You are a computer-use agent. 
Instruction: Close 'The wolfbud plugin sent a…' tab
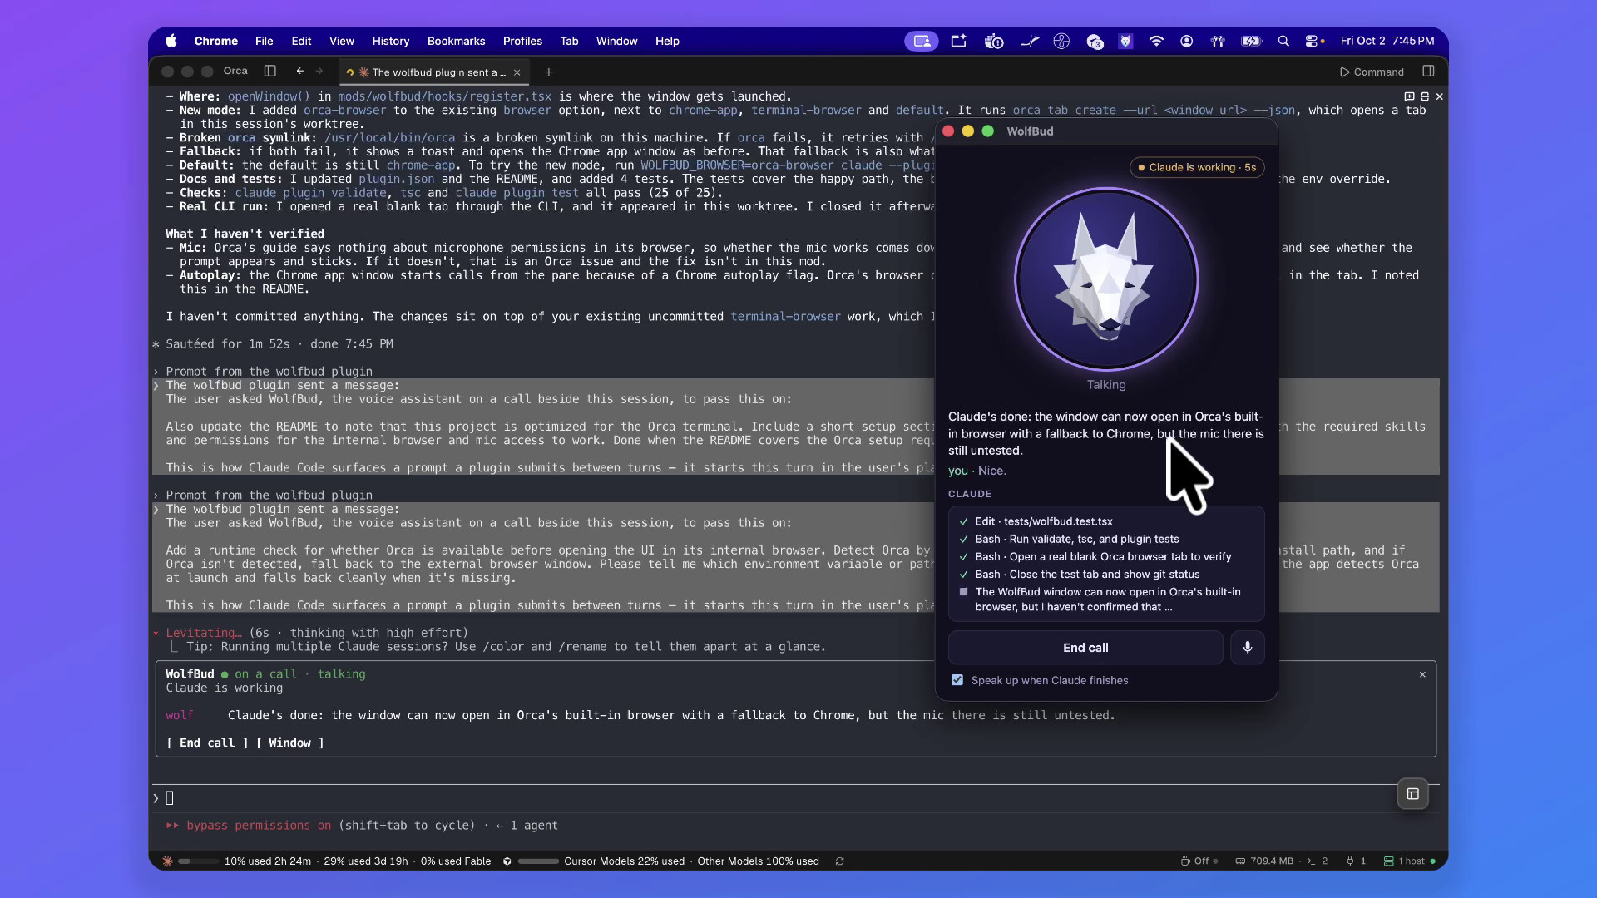517,72
